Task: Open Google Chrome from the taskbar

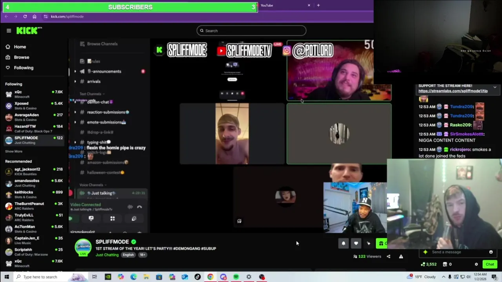Action: coord(210,277)
